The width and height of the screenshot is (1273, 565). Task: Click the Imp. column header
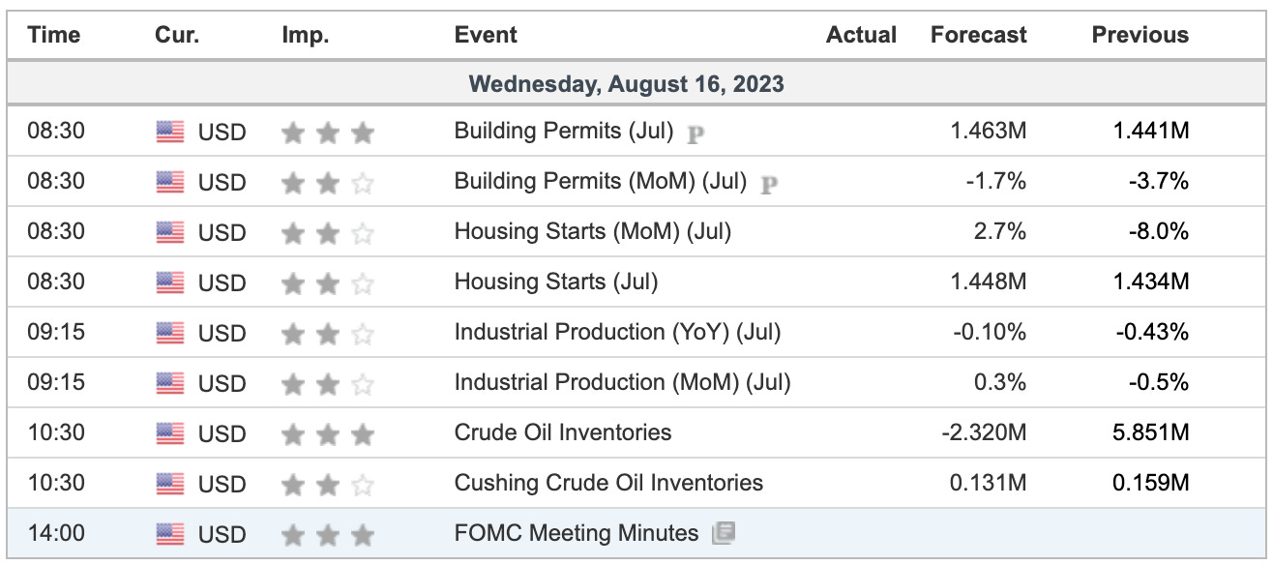tap(306, 35)
